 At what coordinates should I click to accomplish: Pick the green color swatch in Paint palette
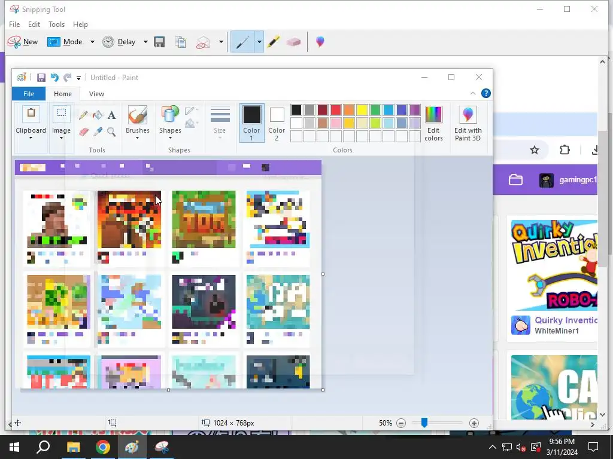375,110
